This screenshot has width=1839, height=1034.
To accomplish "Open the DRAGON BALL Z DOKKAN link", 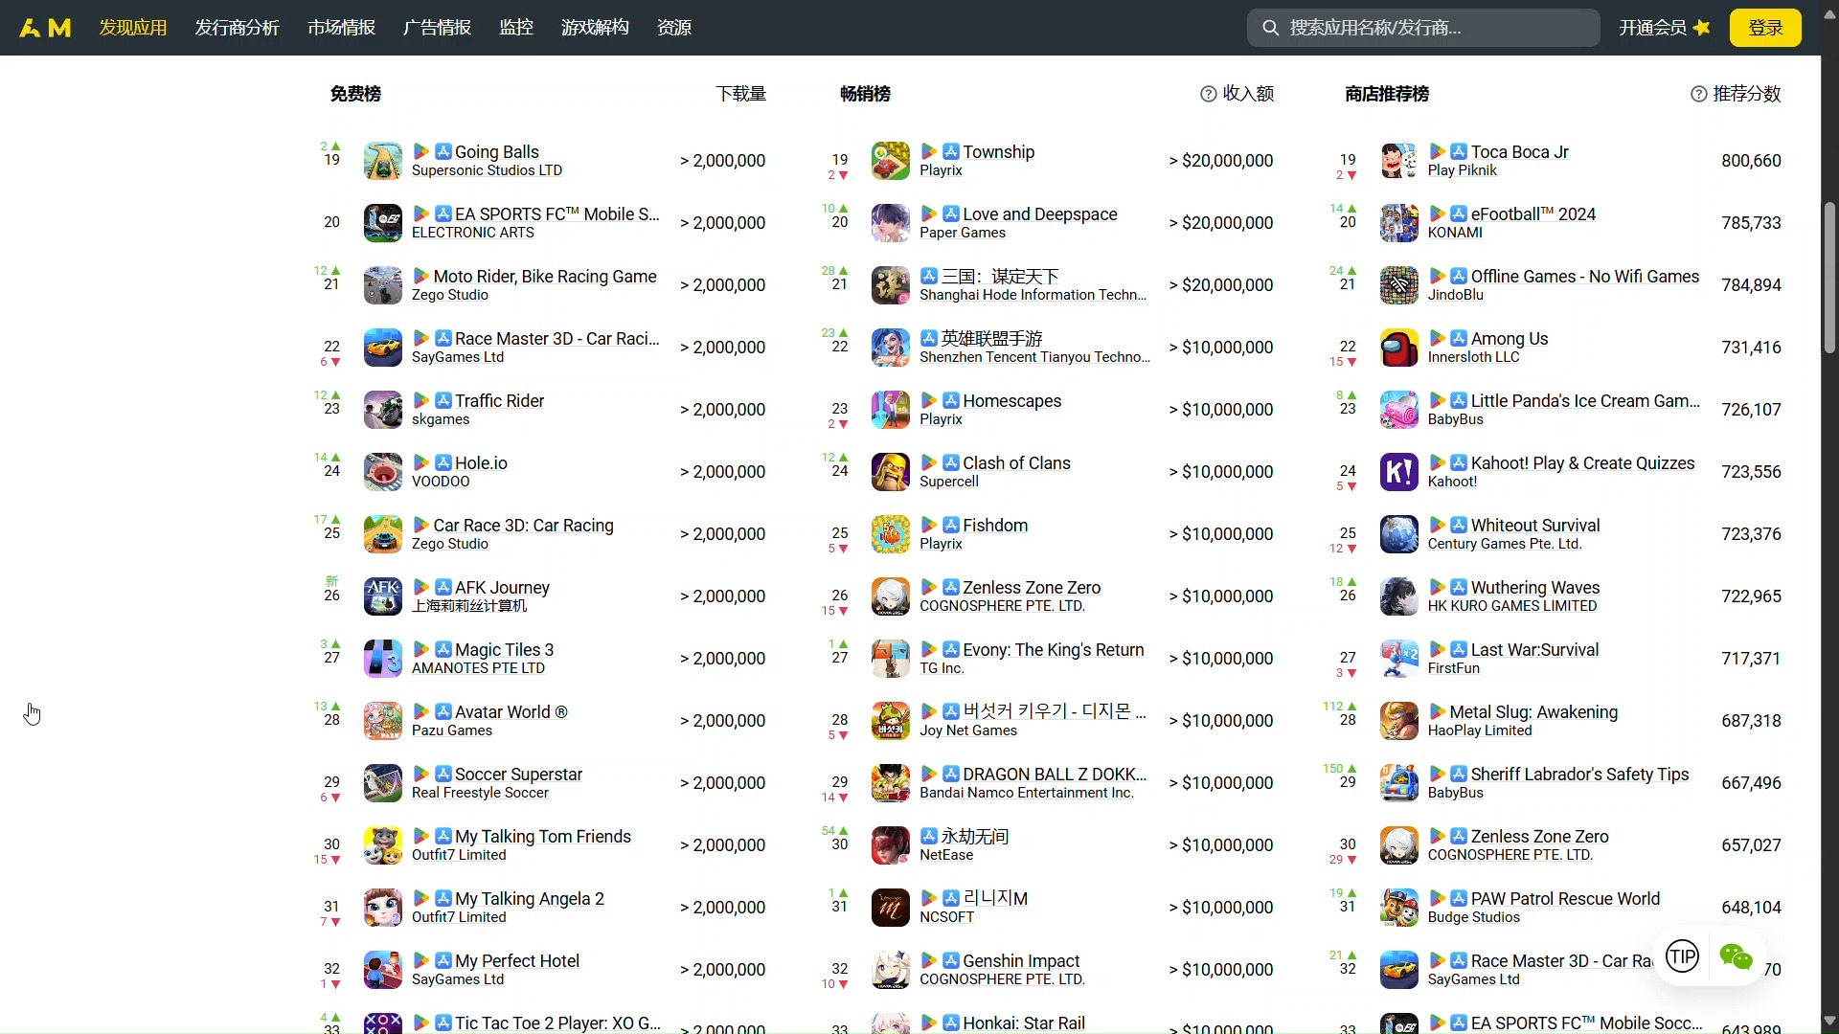I will 1055,774.
